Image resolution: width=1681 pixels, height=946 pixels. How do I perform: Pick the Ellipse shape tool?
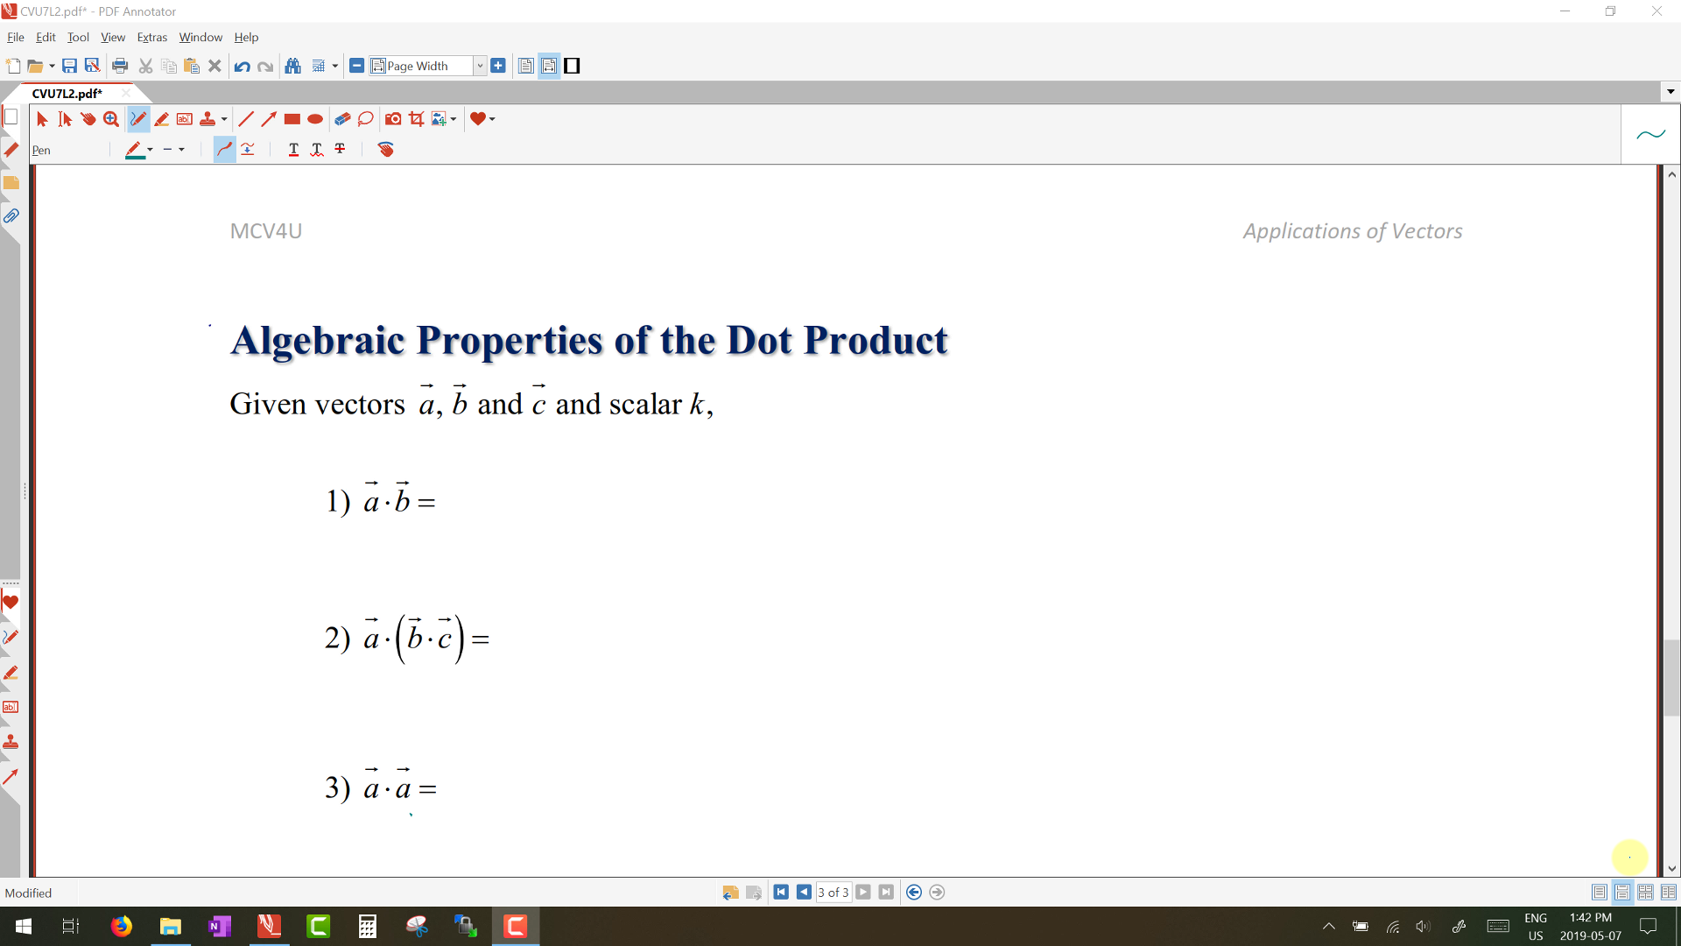coord(315,119)
